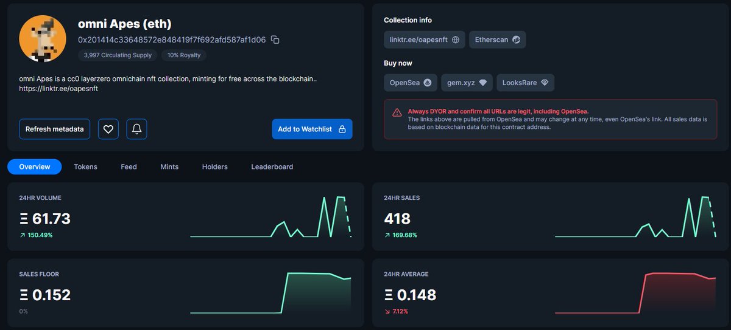Click the heart favorite icon button
Screen dimensions: 731x330
pyautogui.click(x=108, y=129)
